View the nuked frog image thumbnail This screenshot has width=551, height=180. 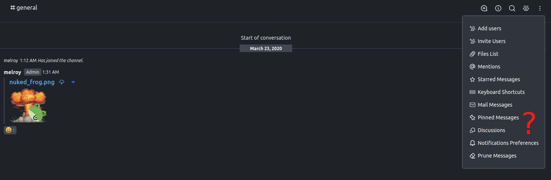point(28,106)
